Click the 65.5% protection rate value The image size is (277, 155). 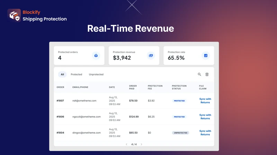[176, 58]
